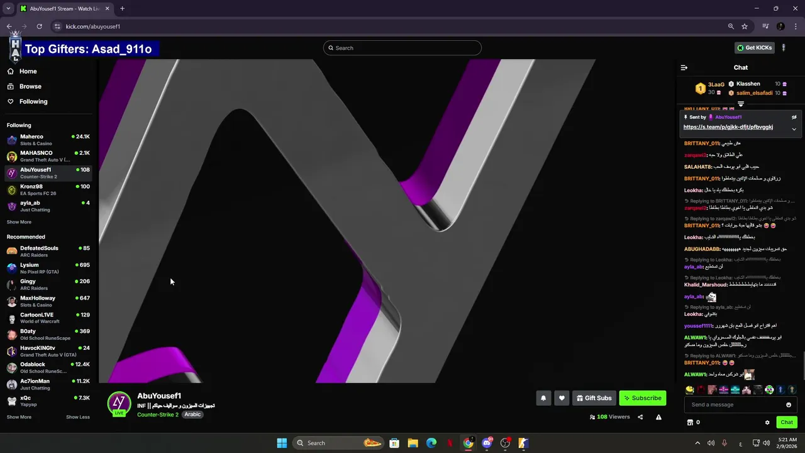Screen dimensions: 805x453
Task: Click Odablock avatar in Recommended
Action: click(12, 367)
